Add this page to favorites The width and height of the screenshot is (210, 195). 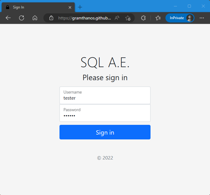[x=128, y=18]
